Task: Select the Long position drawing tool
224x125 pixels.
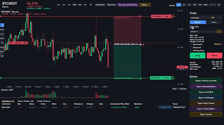Action: [2, 47]
